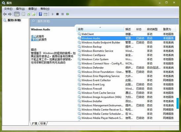Screen dimensions: 181x132
Task: Select Windows Media Center Scheduler row
Action: pyautogui.click(x=126, y=114)
